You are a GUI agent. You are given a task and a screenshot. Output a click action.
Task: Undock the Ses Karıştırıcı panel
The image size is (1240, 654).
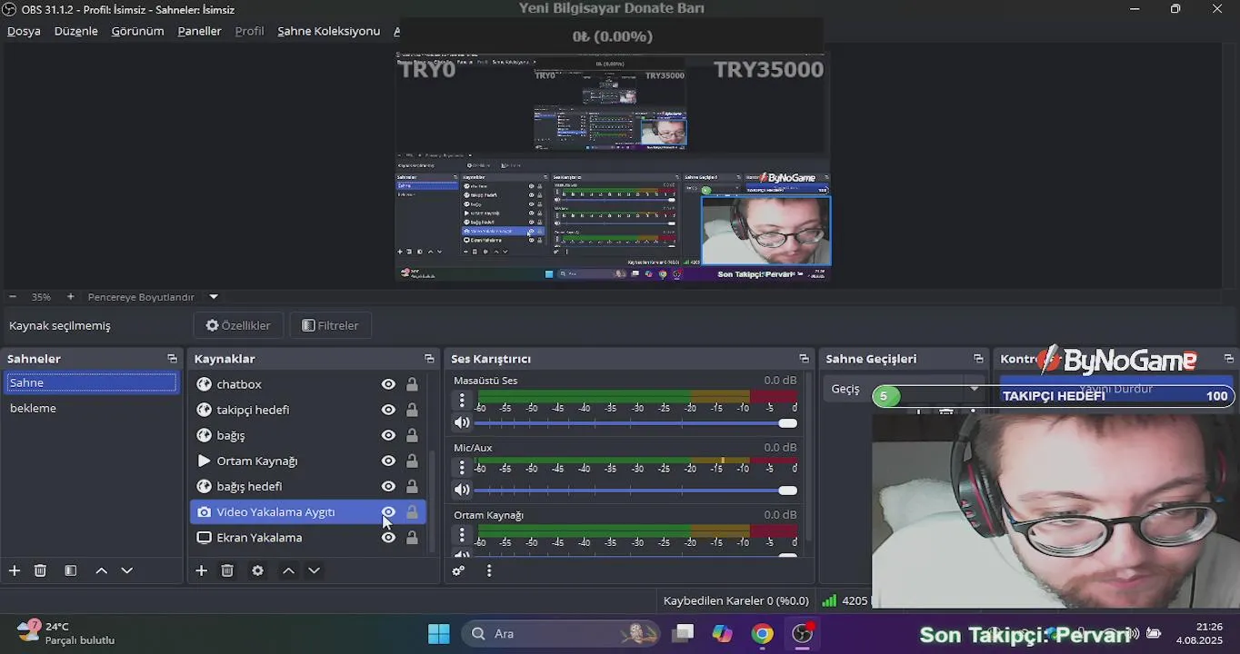click(804, 359)
